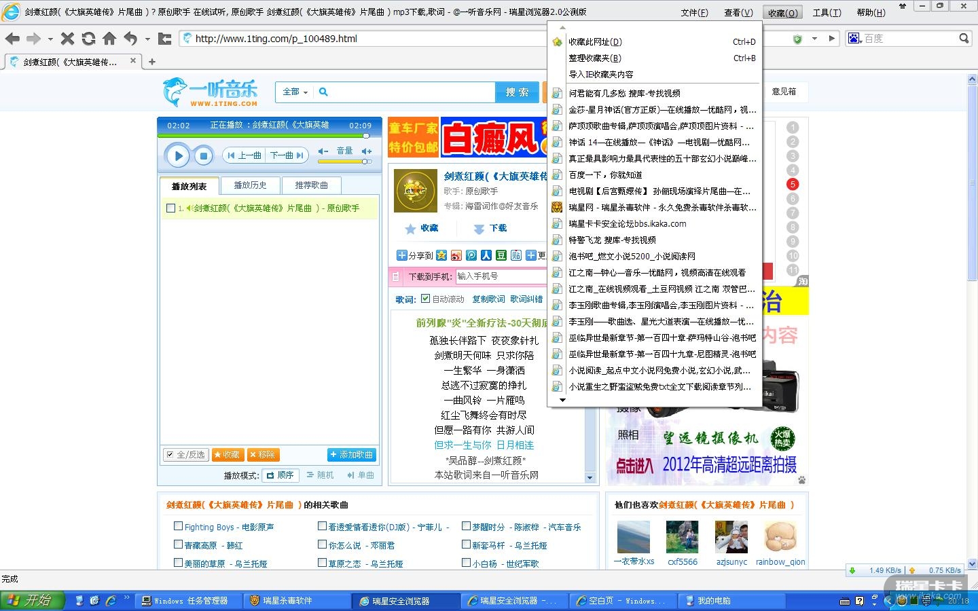The width and height of the screenshot is (978, 611).
Task: Expand more favorites with bottom arrow
Action: pos(562,401)
